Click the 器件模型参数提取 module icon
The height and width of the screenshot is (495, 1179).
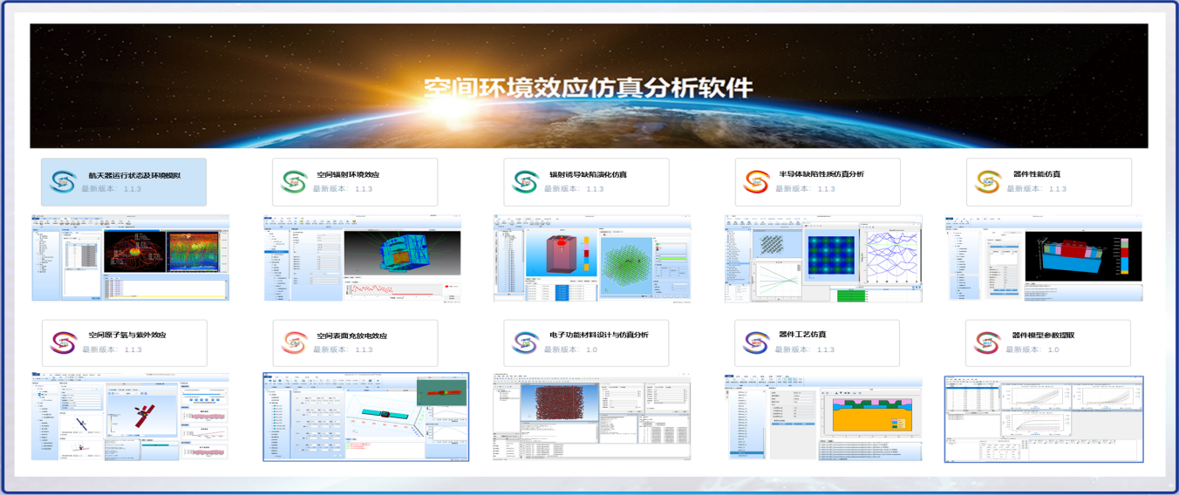[x=987, y=342]
